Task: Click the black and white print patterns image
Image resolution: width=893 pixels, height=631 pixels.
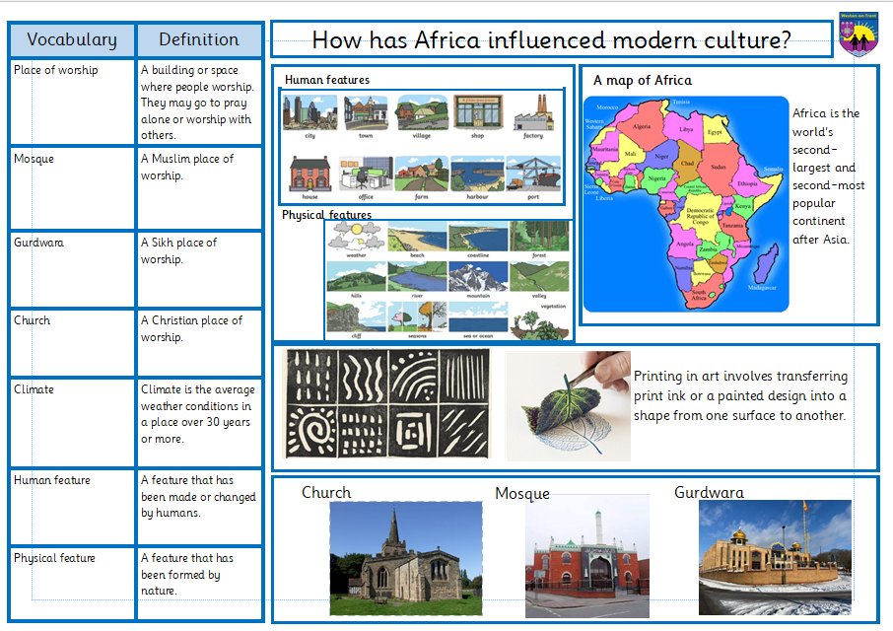Action: click(x=386, y=403)
